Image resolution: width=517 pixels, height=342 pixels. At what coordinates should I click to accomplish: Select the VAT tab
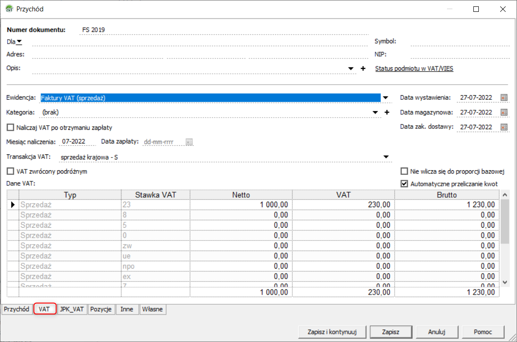[45, 309]
